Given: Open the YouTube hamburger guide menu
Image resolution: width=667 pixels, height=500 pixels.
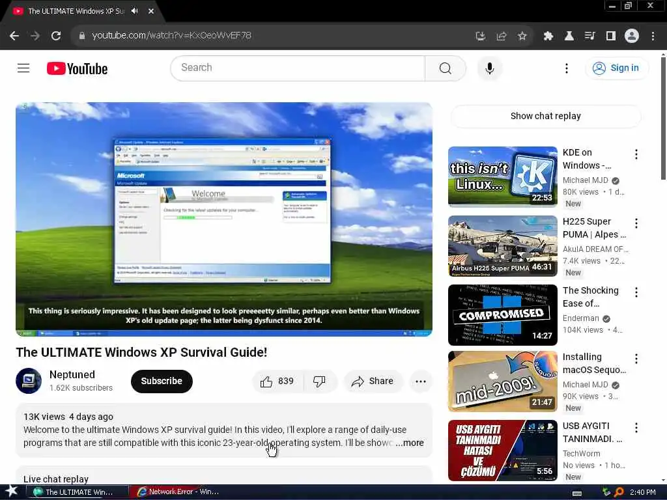Looking at the screenshot, I should tap(23, 68).
